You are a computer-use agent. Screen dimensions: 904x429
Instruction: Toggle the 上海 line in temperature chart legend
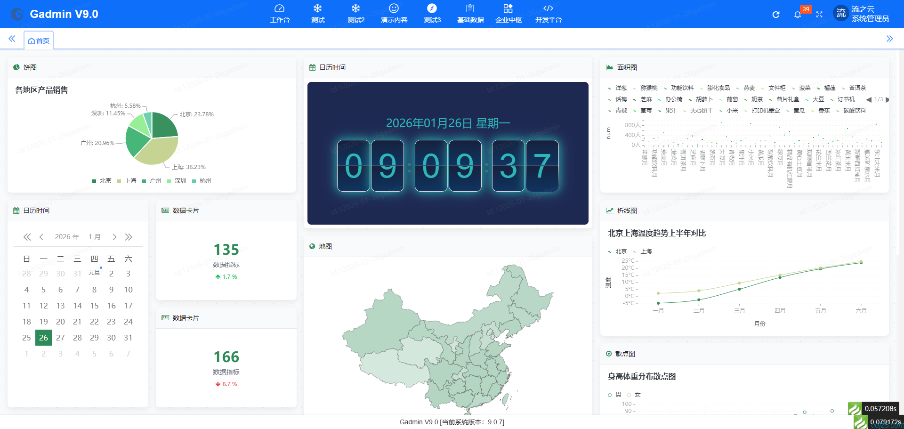[x=642, y=251]
